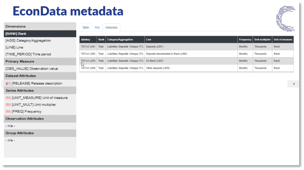Click the Category/Aggregation column header

[125, 40]
